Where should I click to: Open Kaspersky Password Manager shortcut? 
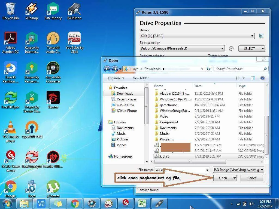32,72
